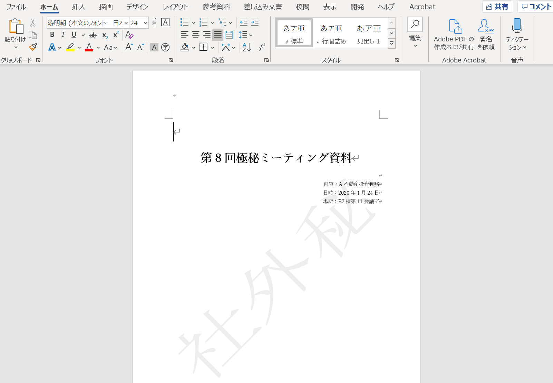Apply the 標準 style
This screenshot has width=553, height=383.
[x=294, y=33]
